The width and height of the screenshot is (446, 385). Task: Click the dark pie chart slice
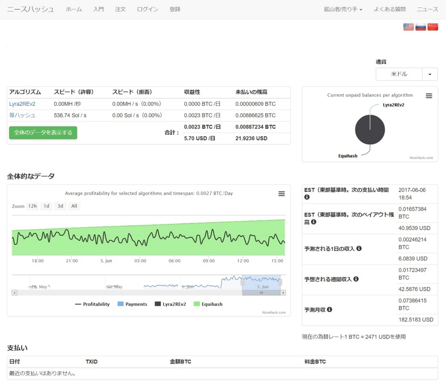pyautogui.click(x=370, y=130)
